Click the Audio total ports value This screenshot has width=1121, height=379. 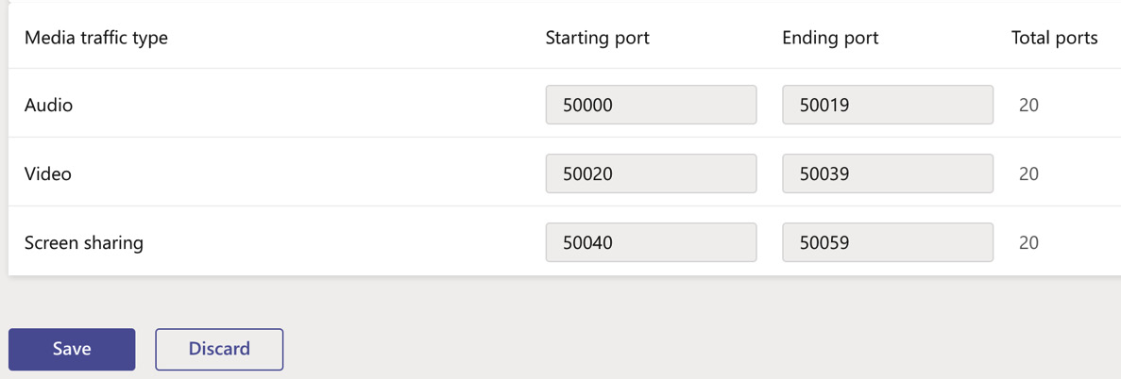(1028, 105)
